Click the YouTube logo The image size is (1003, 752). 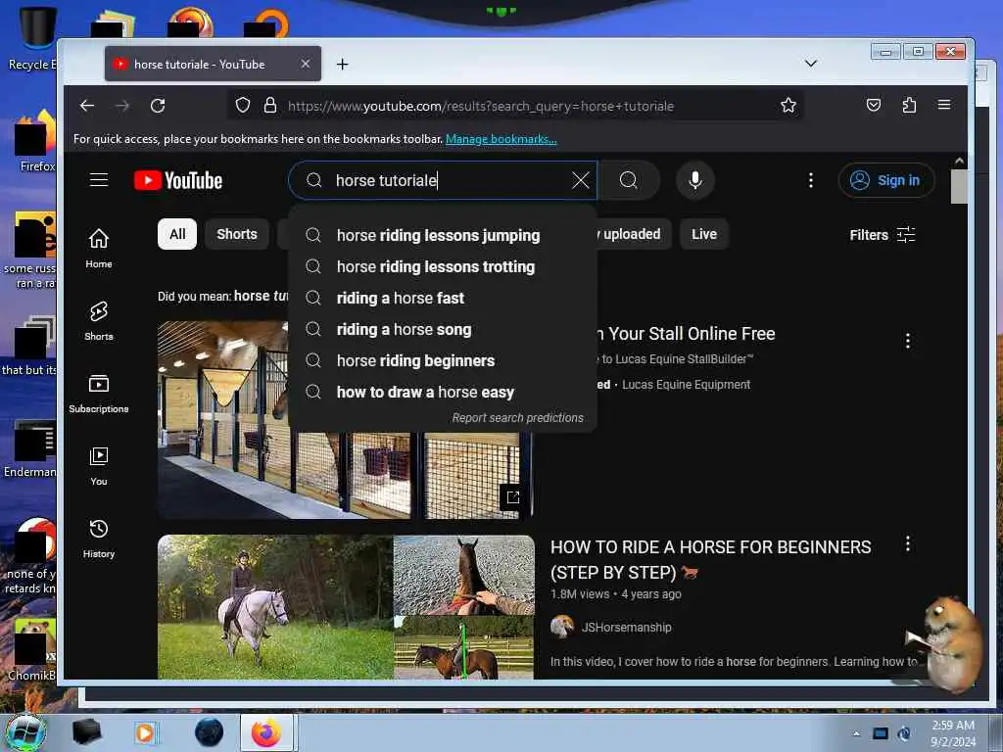tap(178, 180)
